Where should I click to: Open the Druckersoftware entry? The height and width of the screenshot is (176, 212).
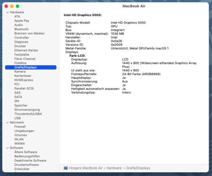point(26,165)
